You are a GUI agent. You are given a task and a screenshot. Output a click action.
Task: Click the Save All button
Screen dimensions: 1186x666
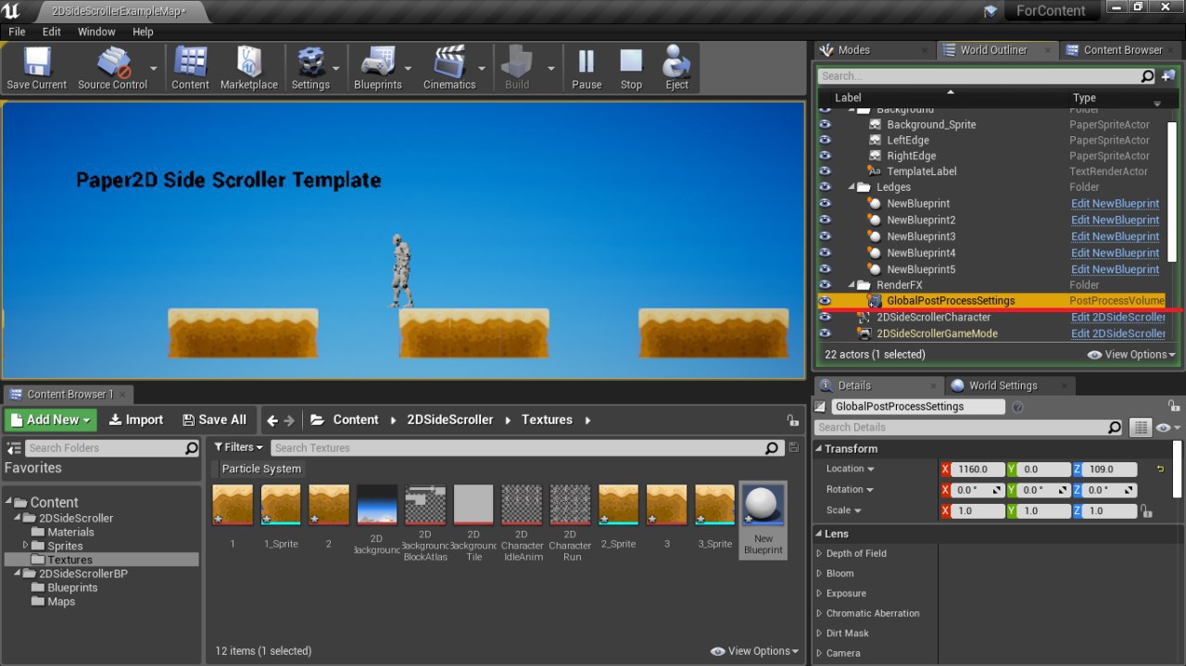point(214,420)
